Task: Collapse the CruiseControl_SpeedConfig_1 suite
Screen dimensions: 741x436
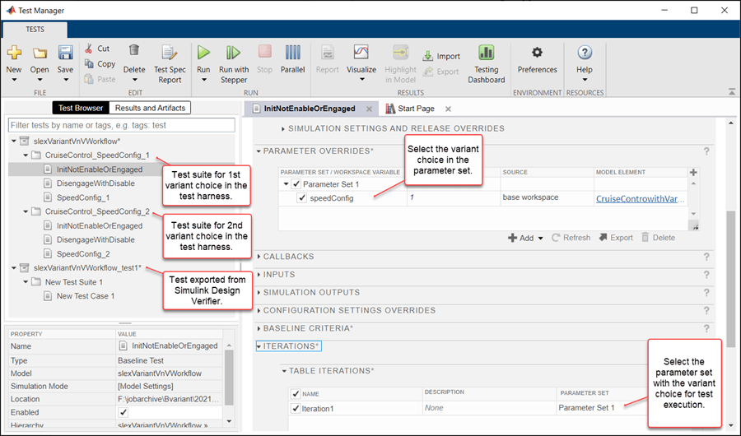Action: (26, 155)
